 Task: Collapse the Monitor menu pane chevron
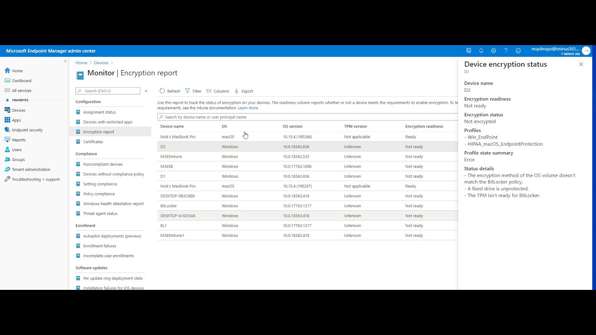click(x=146, y=91)
